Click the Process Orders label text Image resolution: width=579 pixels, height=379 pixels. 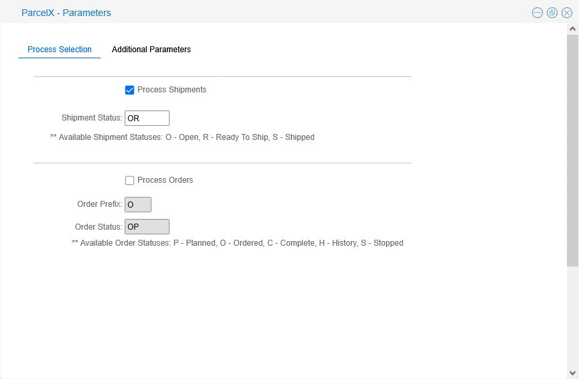click(165, 180)
